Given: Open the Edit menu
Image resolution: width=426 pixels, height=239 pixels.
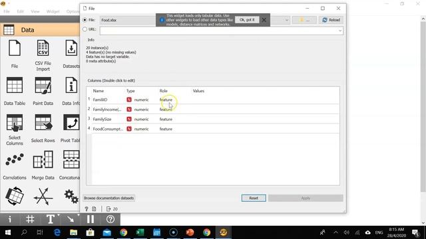Looking at the screenshot, I should click(21, 11).
